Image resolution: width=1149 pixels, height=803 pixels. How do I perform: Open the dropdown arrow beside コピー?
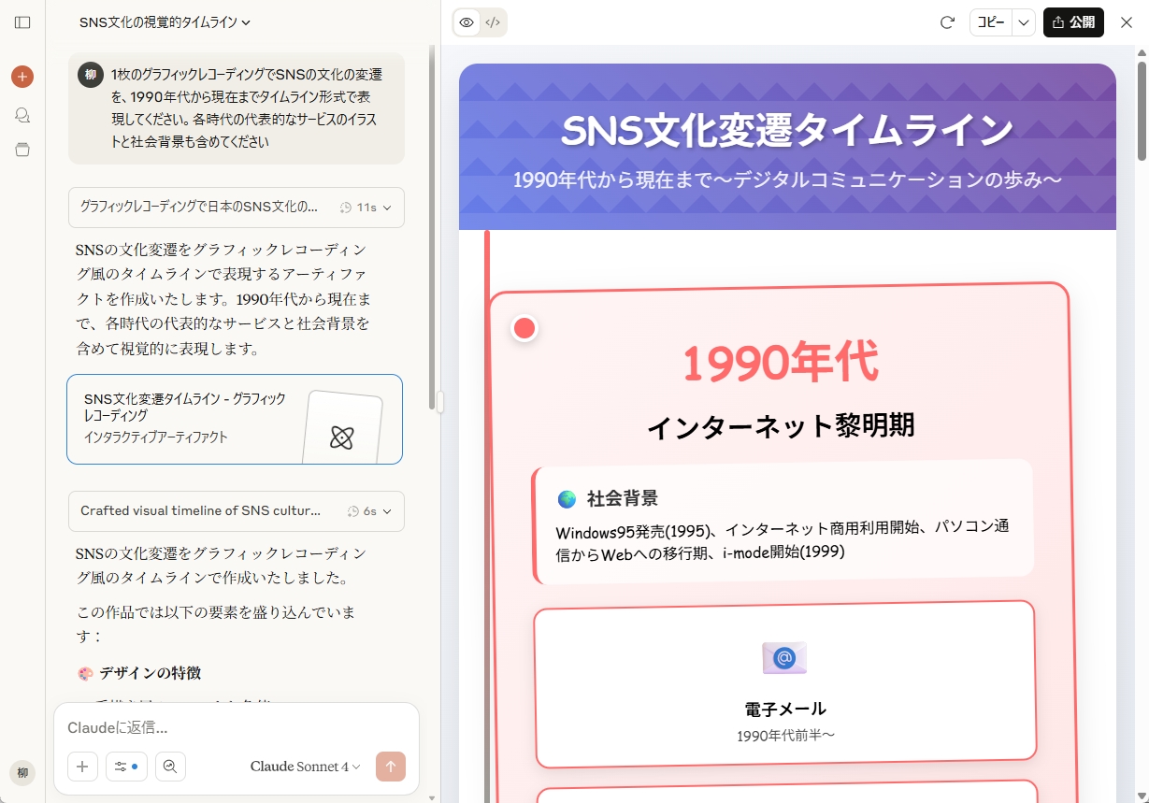[x=1024, y=22]
